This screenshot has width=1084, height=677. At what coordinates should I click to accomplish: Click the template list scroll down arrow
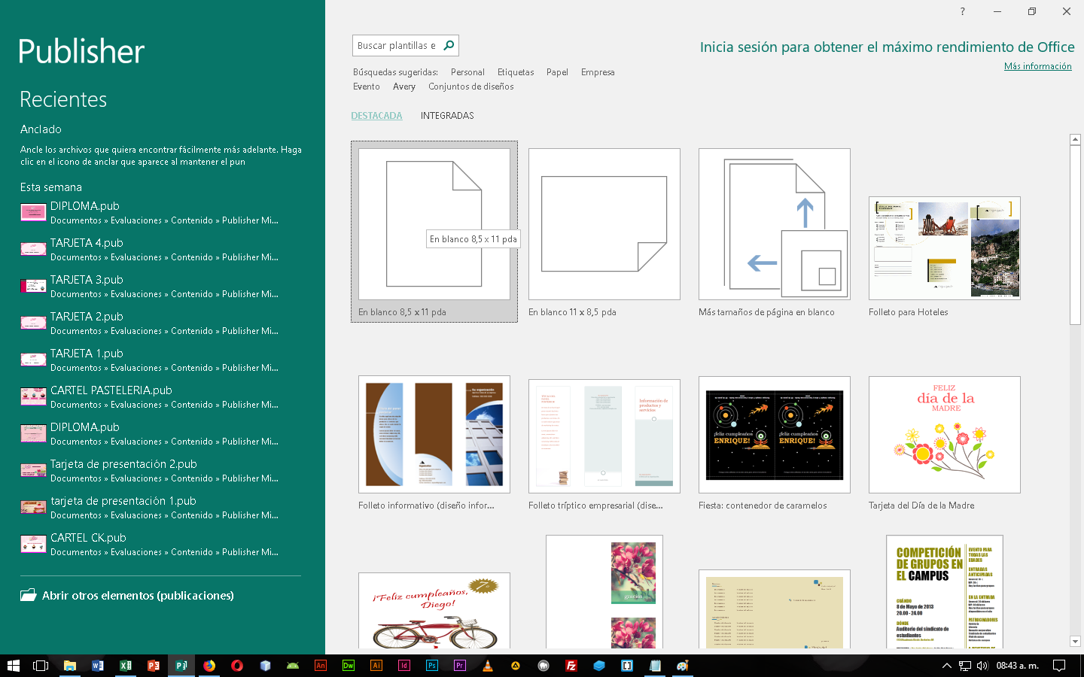tap(1075, 642)
